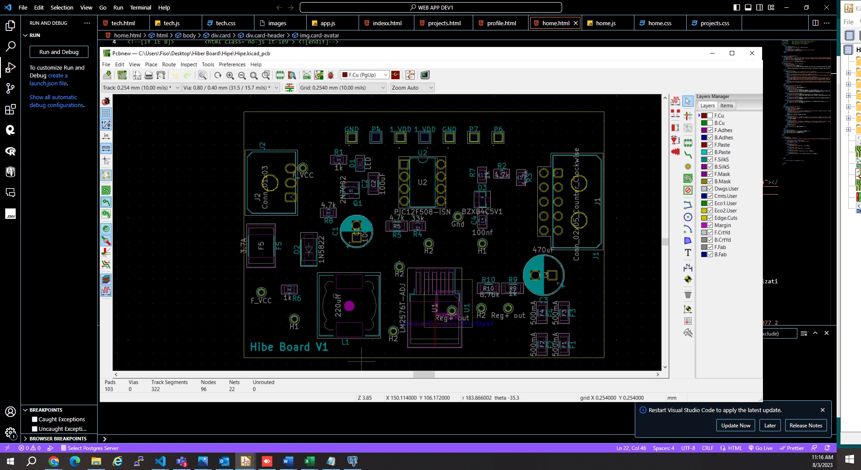The height and width of the screenshot is (470, 861).
Task: Open Excel from the Windows taskbar
Action: tap(309, 461)
